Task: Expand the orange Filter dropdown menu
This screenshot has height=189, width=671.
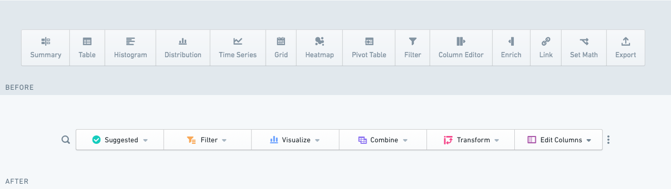Action: tap(208, 140)
